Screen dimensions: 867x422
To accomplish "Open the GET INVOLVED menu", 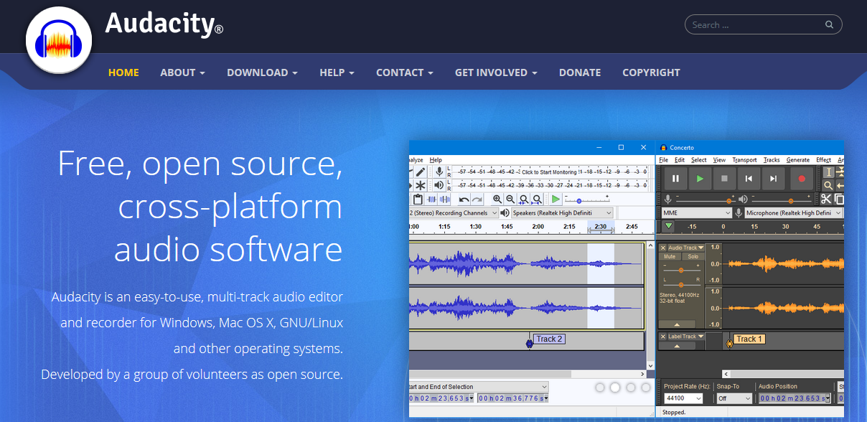I will click(x=496, y=72).
